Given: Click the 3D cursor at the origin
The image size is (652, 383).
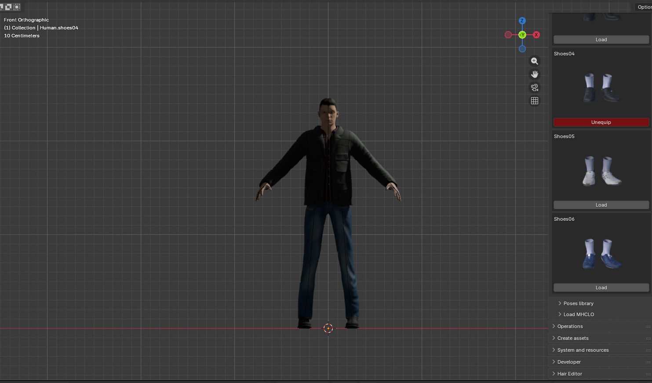Looking at the screenshot, I should (x=328, y=328).
